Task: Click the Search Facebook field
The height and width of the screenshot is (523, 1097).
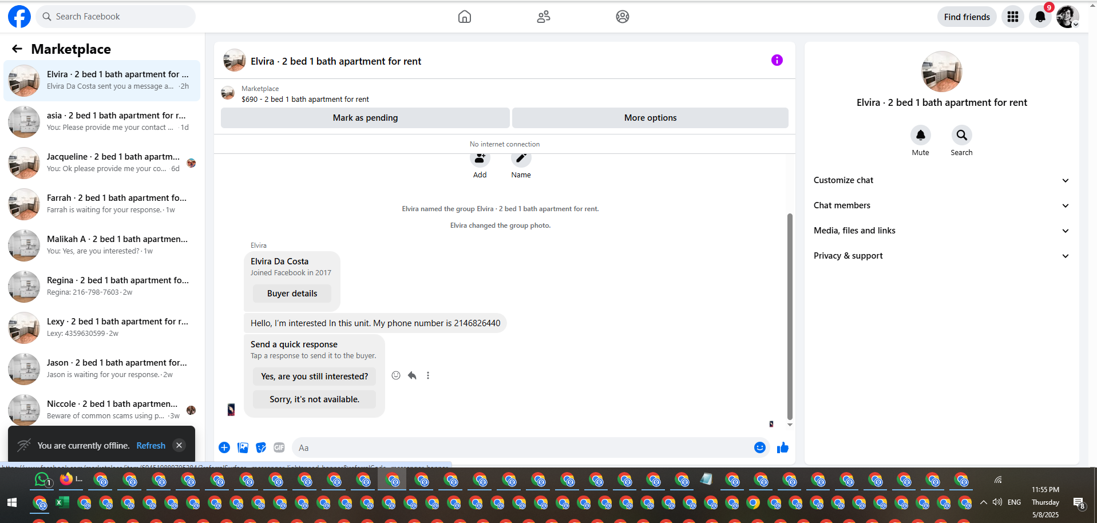Action: 116,17
